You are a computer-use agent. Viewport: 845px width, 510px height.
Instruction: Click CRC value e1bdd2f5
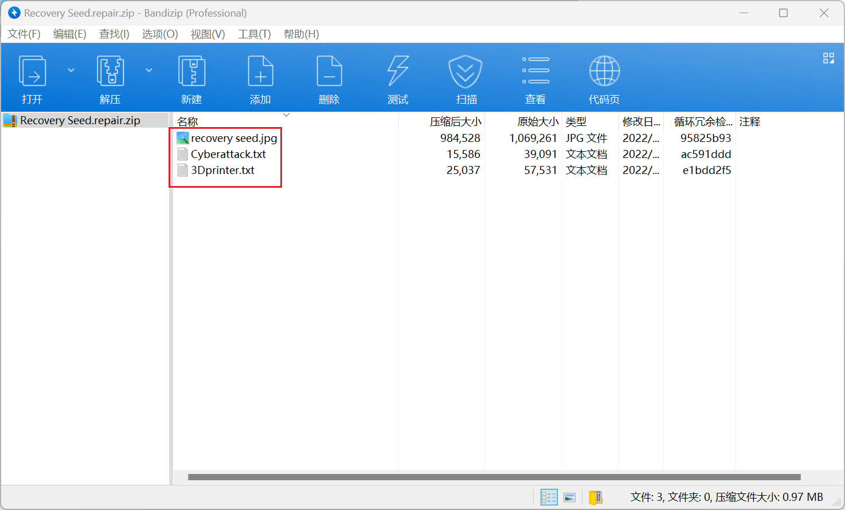click(x=706, y=170)
